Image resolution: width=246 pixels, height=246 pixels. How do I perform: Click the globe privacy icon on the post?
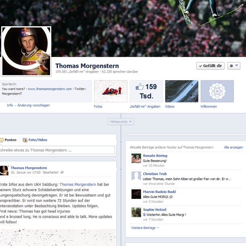[x=62, y=172]
